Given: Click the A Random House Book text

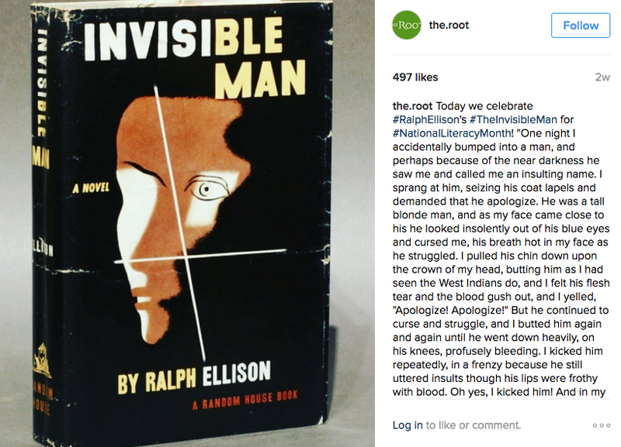Looking at the screenshot, I should (x=245, y=400).
